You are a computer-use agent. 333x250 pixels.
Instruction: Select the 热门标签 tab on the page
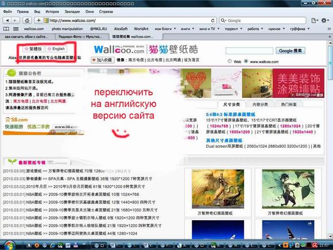point(289,105)
